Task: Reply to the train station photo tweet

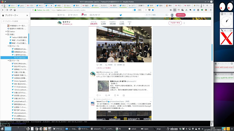Action: pos(98,65)
